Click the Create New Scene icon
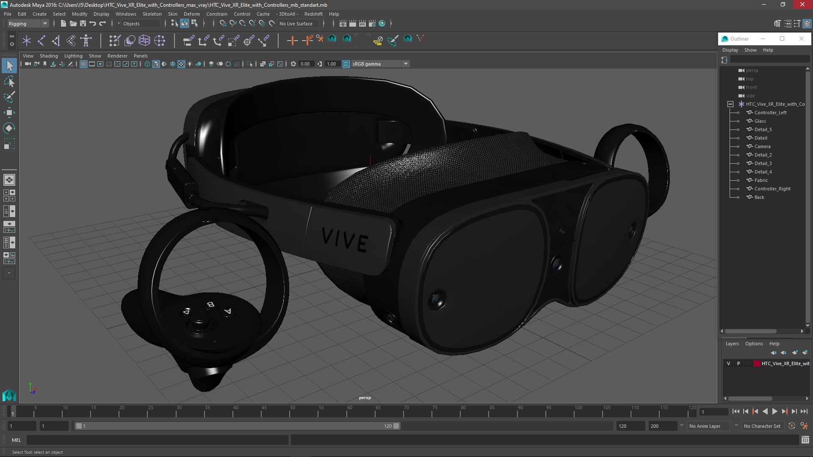The height and width of the screenshot is (457, 813). [63, 24]
